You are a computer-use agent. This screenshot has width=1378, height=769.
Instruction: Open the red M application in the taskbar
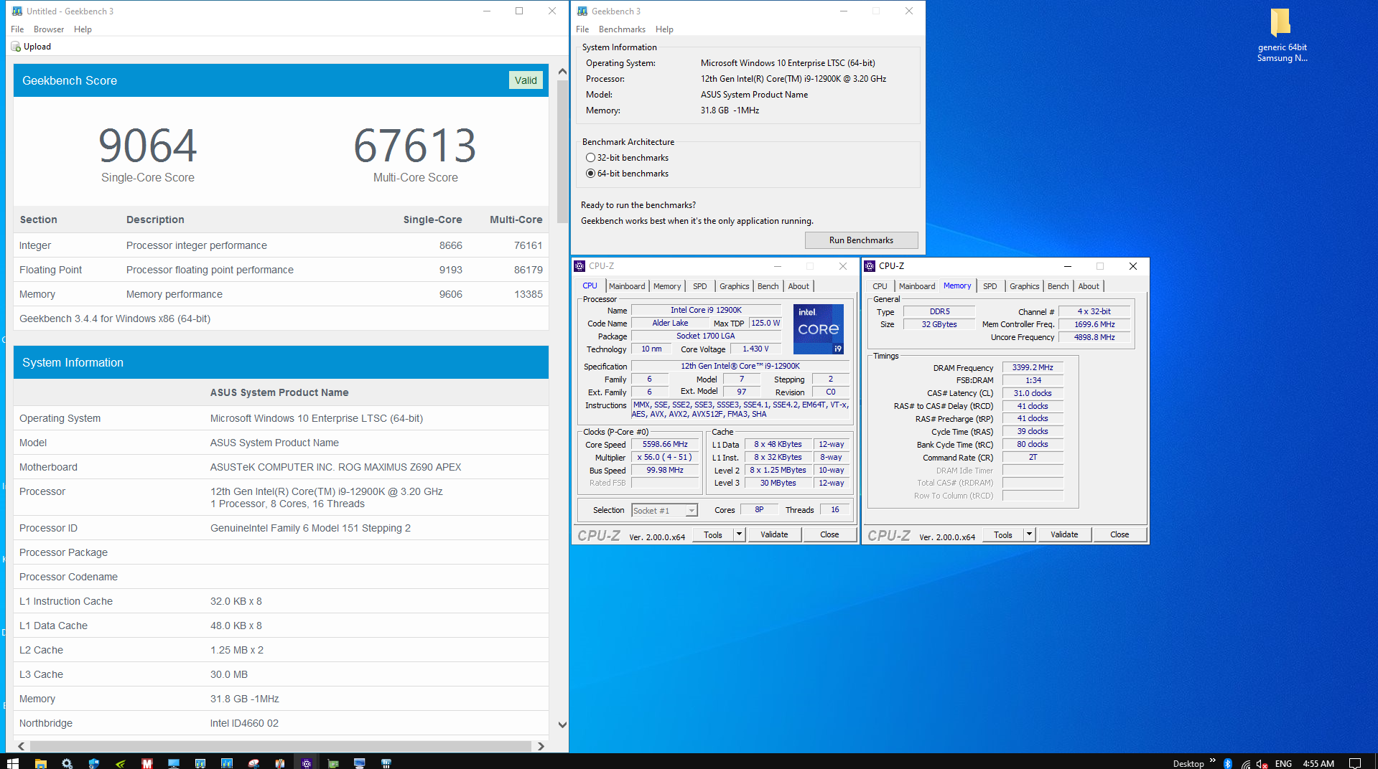point(147,763)
